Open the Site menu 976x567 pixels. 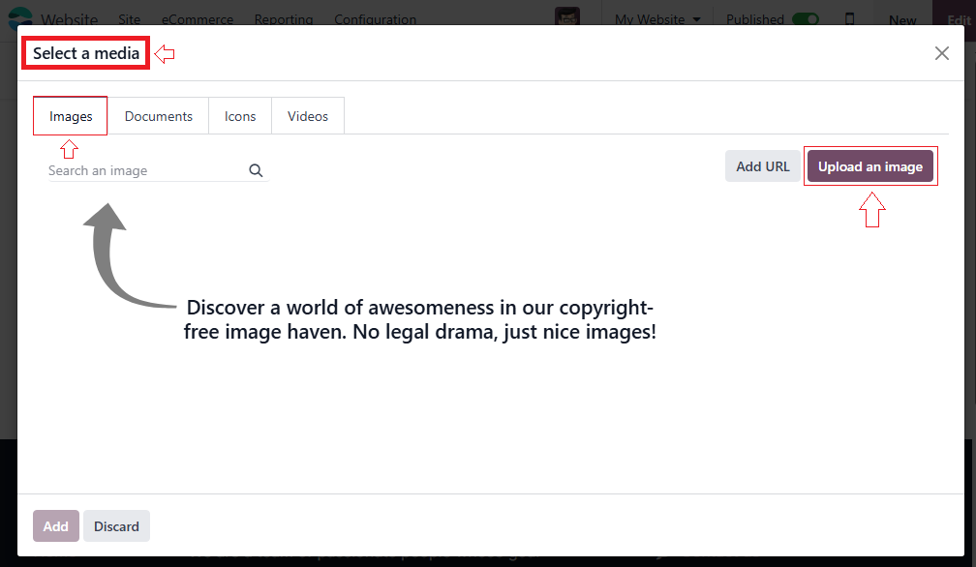pyautogui.click(x=129, y=18)
